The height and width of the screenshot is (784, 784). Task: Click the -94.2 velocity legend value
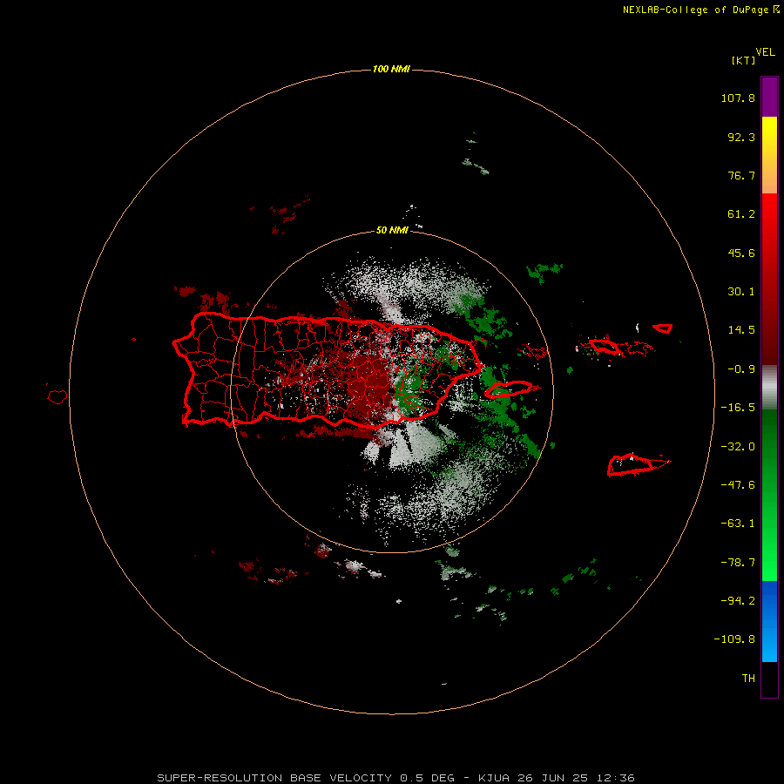pyautogui.click(x=738, y=601)
